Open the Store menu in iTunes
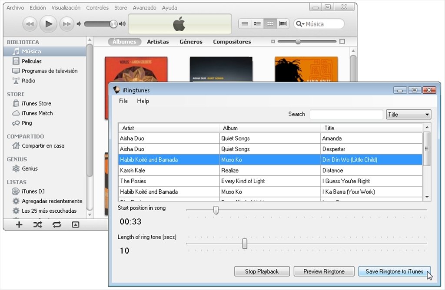This screenshot has width=445, height=290. tap(121, 8)
